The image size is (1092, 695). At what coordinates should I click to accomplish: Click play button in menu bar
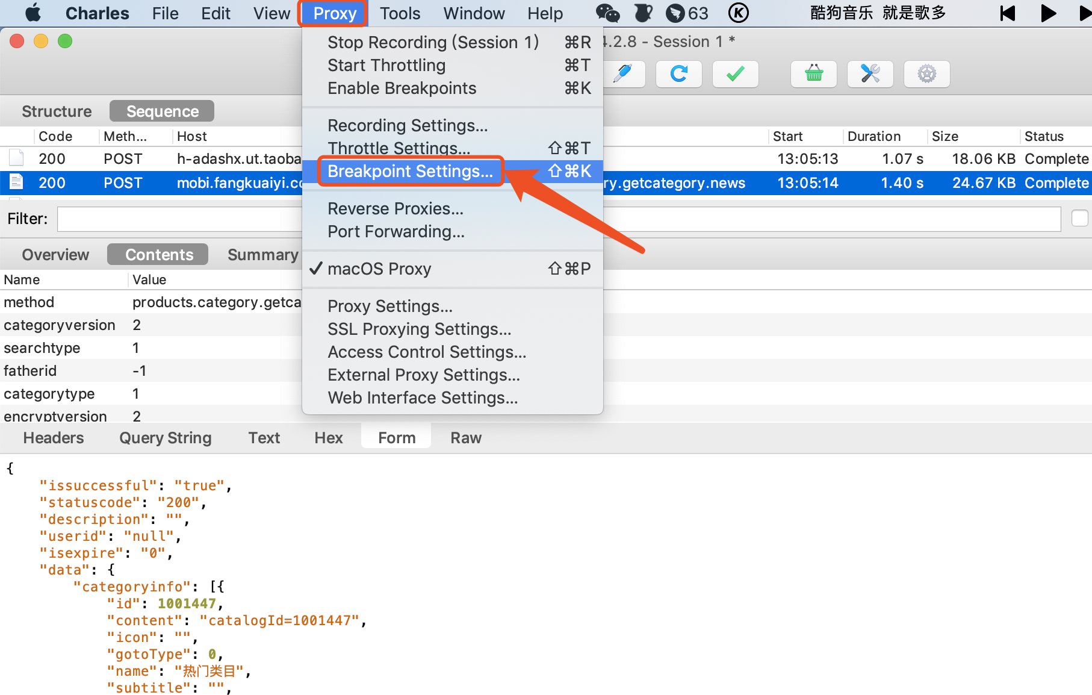click(1048, 13)
